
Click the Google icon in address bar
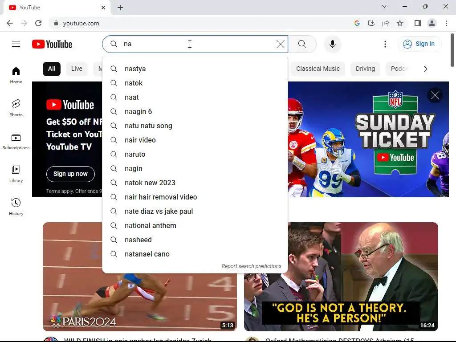[x=357, y=23]
